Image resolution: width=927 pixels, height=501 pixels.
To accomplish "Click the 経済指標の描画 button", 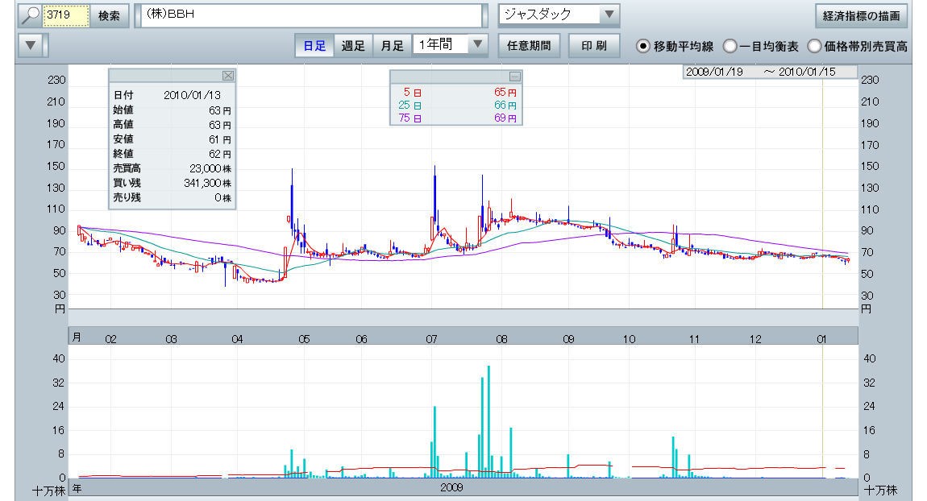I will 861,16.
